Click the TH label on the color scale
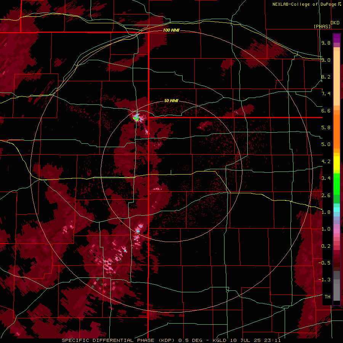 tap(327, 297)
